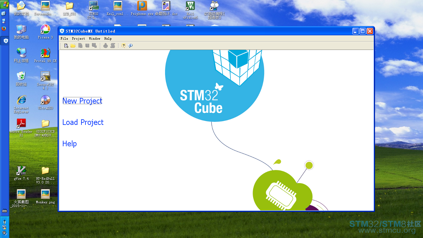The height and width of the screenshot is (238, 423).
Task: Select the GD32F103CB IMU-AHRSU... folder
Action: [x=45, y=128]
